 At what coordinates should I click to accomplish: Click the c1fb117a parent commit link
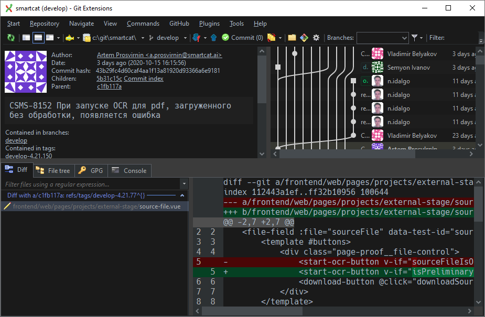(109, 86)
